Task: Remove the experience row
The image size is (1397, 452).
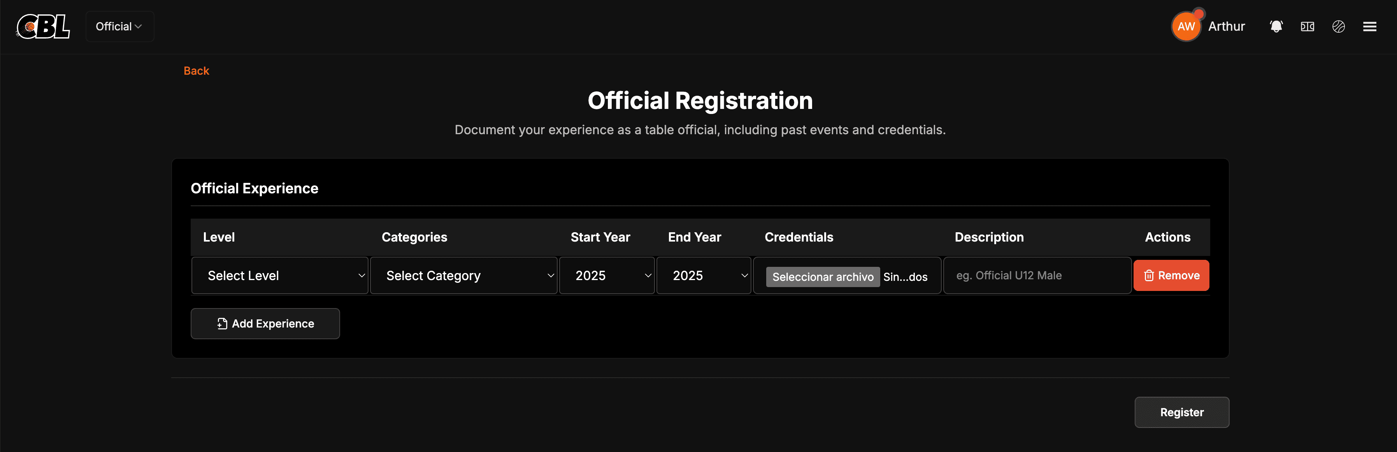Action: coord(1171,275)
